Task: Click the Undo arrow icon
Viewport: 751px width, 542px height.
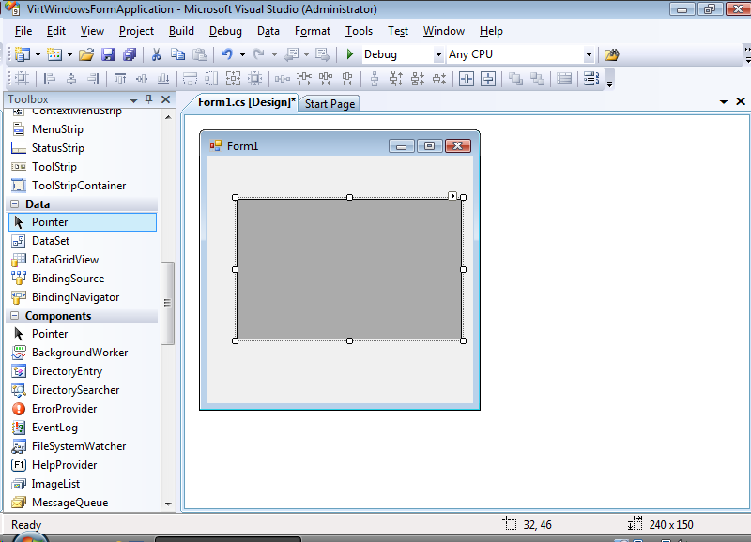Action: tap(226, 54)
